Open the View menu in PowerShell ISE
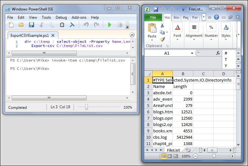Screen dimensions: 248x166 33,17
